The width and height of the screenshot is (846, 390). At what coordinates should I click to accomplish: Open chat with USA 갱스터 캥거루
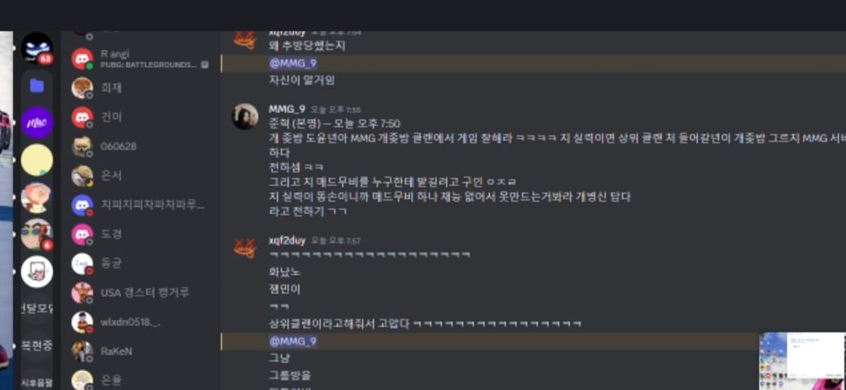(142, 292)
